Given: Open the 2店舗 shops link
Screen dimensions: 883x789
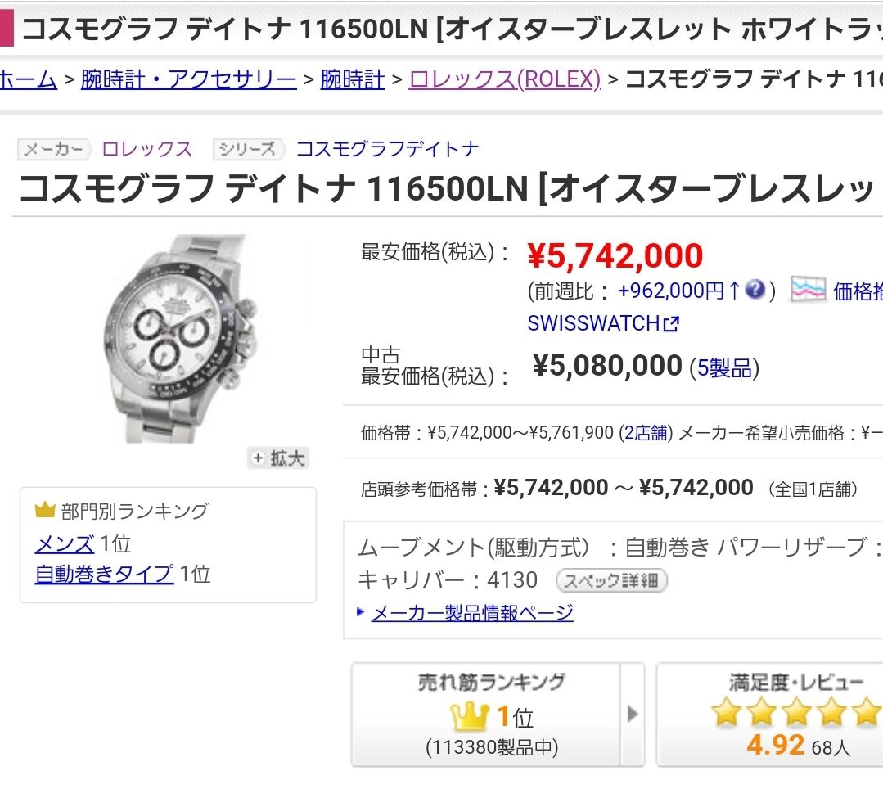Looking at the screenshot, I should pyautogui.click(x=646, y=432).
